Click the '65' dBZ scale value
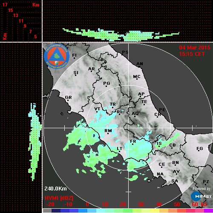This screenshot has height=213, width=213. [204, 204]
